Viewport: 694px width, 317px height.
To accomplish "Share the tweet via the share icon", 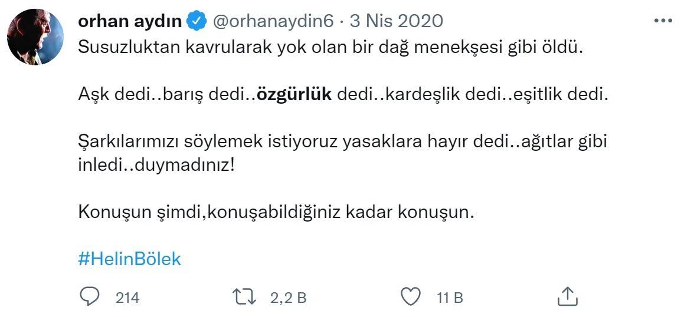I will click(566, 297).
